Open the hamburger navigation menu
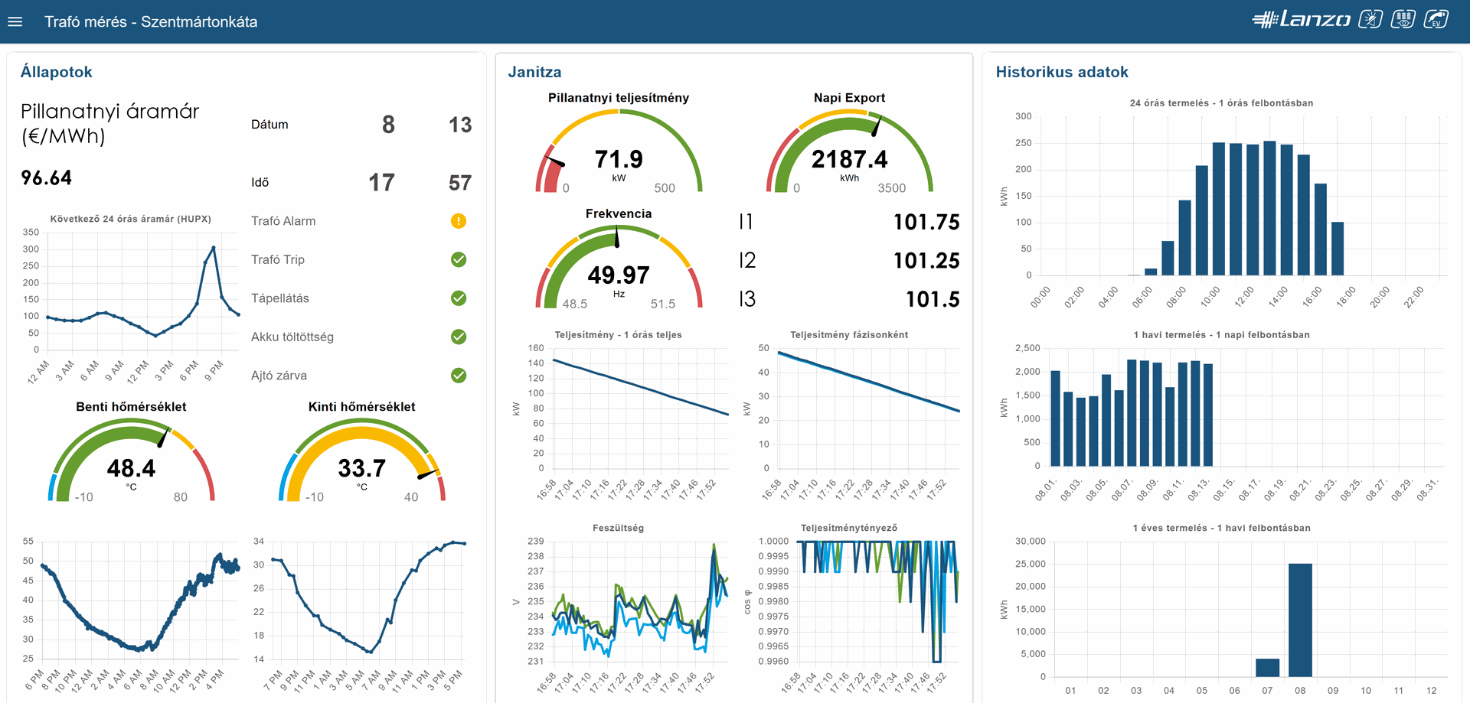Image resolution: width=1470 pixels, height=703 pixels. pos(15,21)
